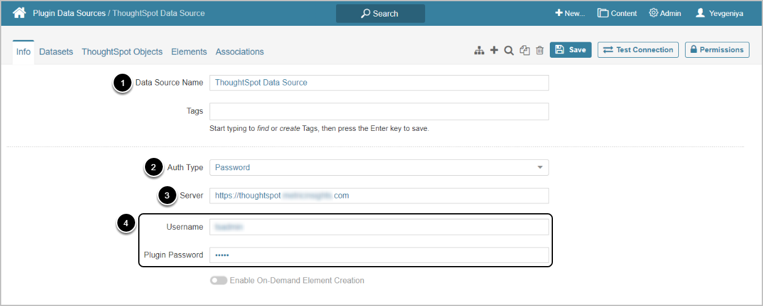Click the magnifier search icon in toolbar
The width and height of the screenshot is (763, 306).
pos(509,50)
